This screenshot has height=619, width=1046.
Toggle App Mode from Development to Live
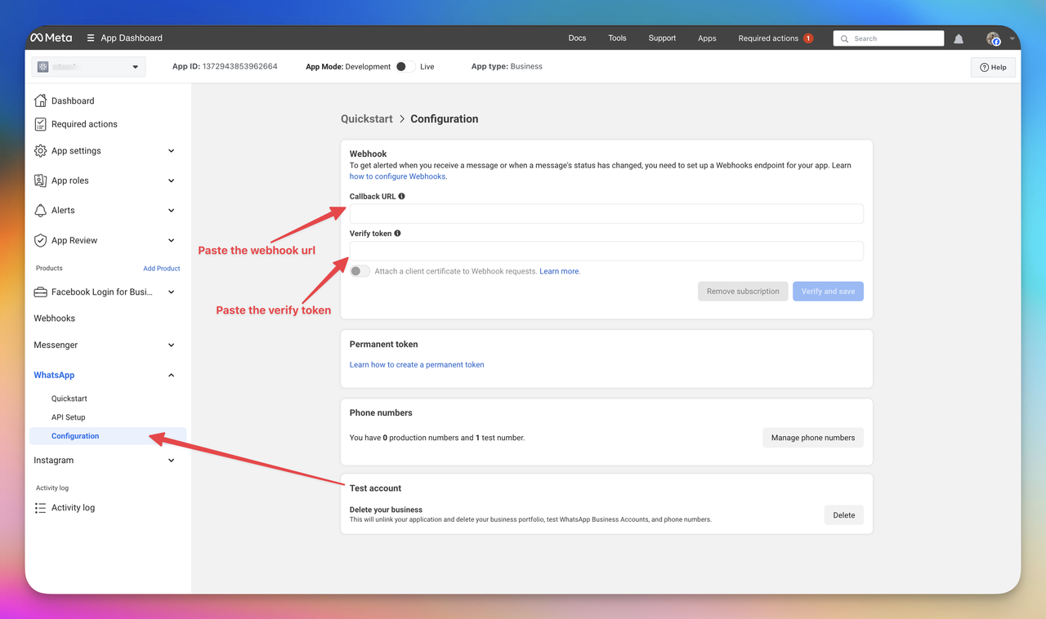point(404,67)
